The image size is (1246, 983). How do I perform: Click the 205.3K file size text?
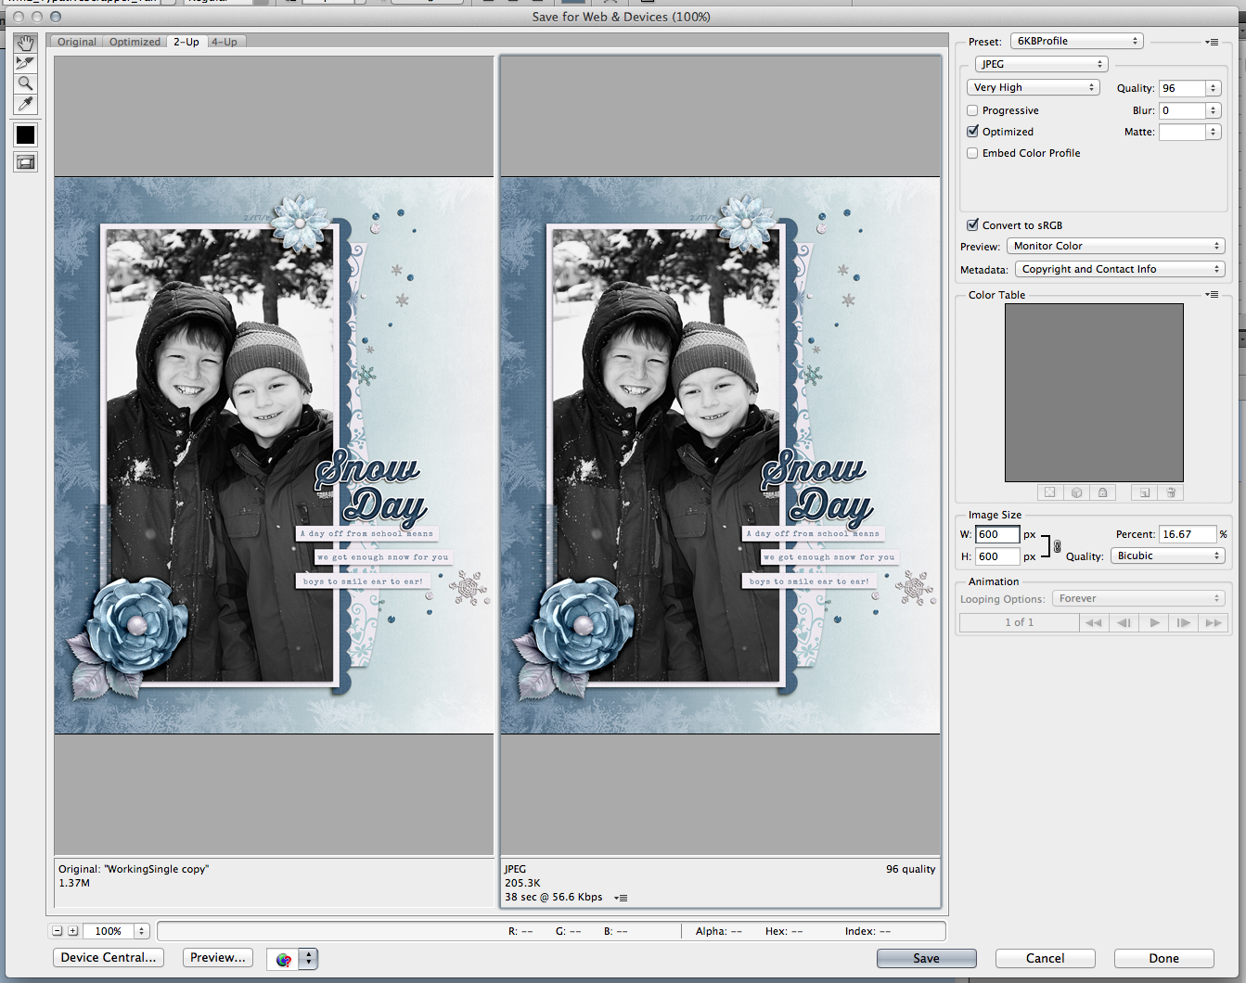(522, 883)
